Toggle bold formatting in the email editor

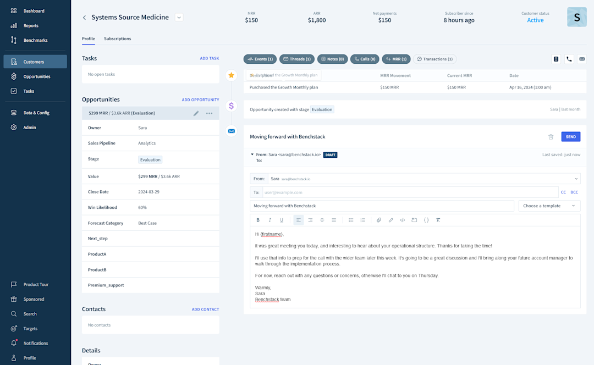coord(258,220)
